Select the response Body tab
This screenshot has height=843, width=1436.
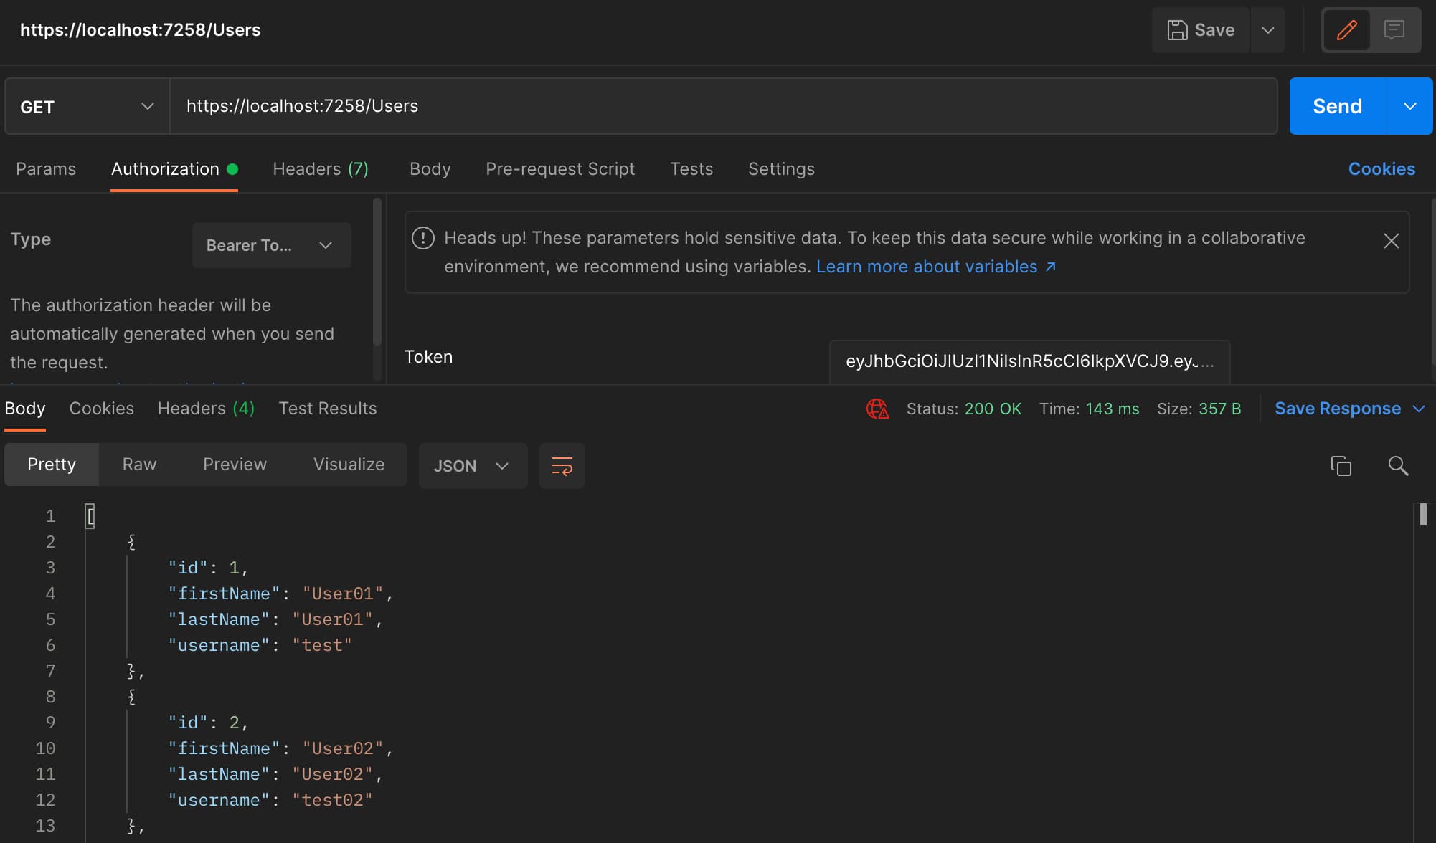tap(25, 409)
